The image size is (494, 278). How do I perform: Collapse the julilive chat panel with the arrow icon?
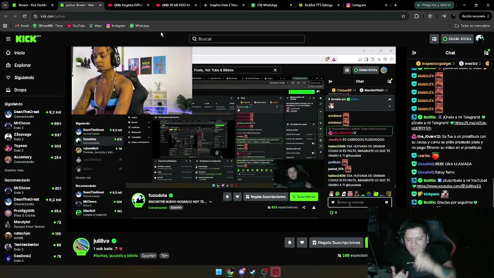[x=414, y=53]
